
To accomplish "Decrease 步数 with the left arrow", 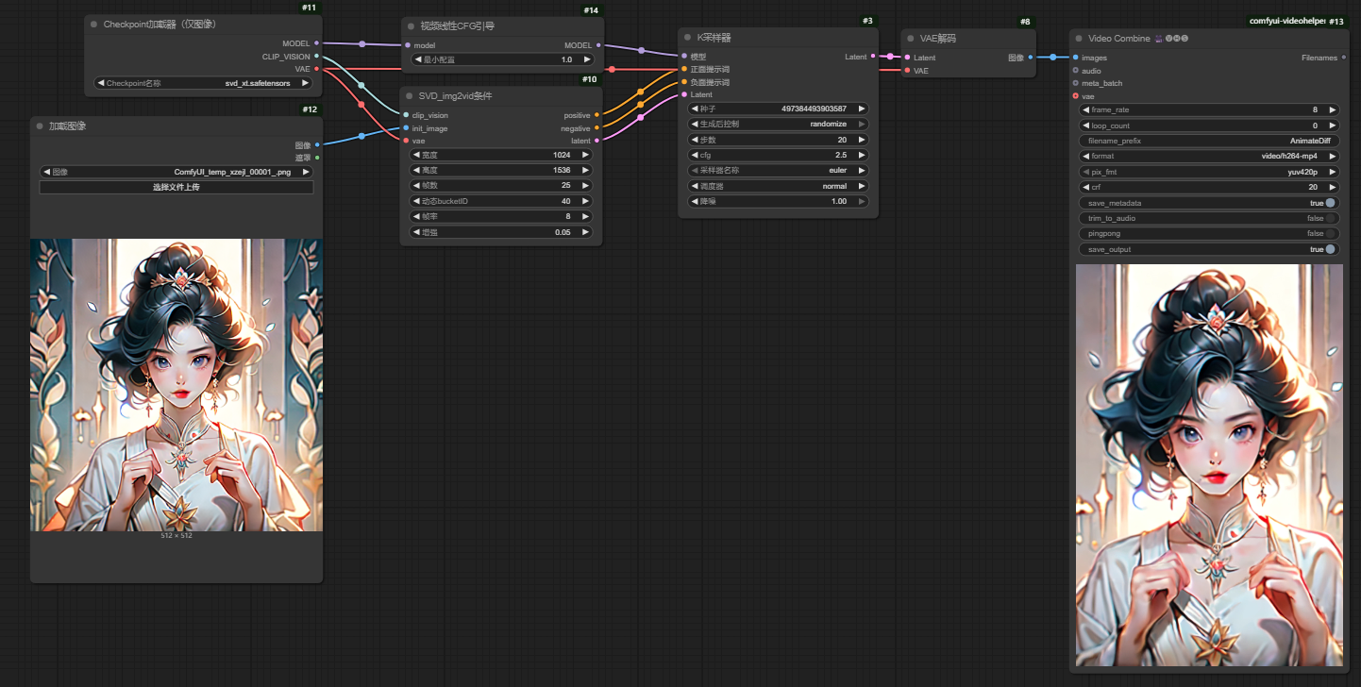I will pyautogui.click(x=694, y=140).
